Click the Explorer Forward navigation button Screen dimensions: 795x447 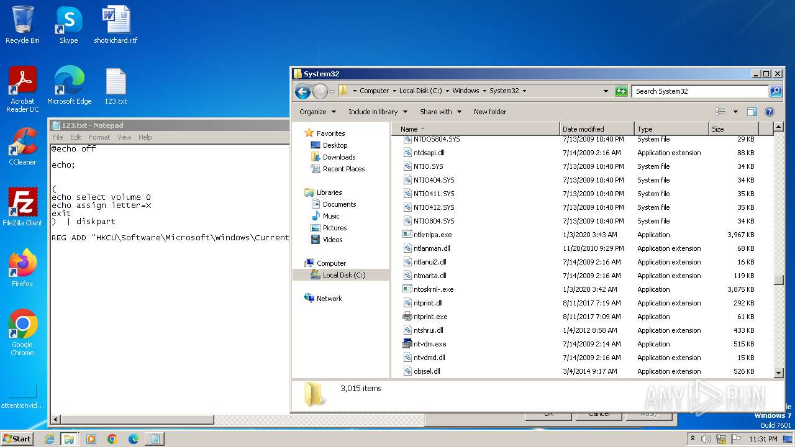(320, 91)
